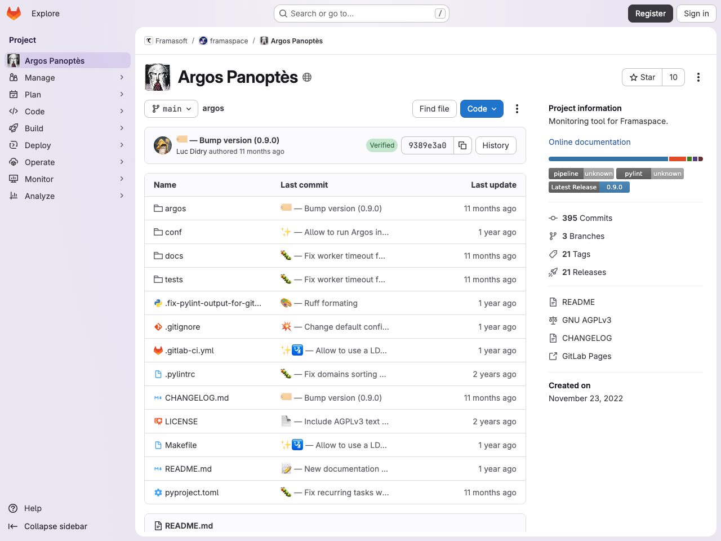Select framaspace in the breadcrumb
This screenshot has height=541, width=721.
(228, 41)
